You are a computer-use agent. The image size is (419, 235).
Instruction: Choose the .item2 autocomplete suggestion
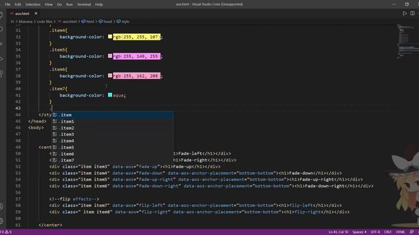[x=112, y=128]
